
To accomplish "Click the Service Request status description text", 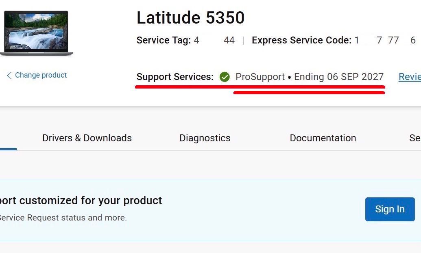I will (x=63, y=218).
